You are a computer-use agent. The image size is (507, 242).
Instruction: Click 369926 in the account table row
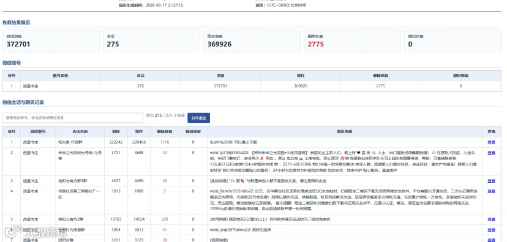(301, 86)
